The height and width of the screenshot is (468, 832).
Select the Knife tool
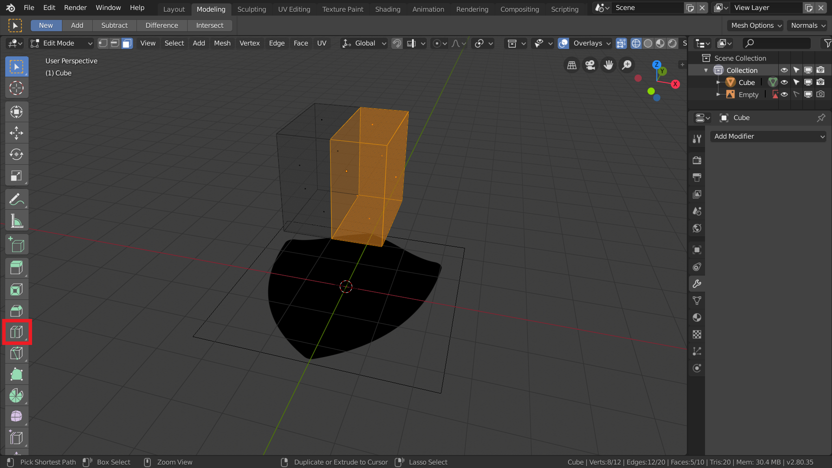[16, 353]
